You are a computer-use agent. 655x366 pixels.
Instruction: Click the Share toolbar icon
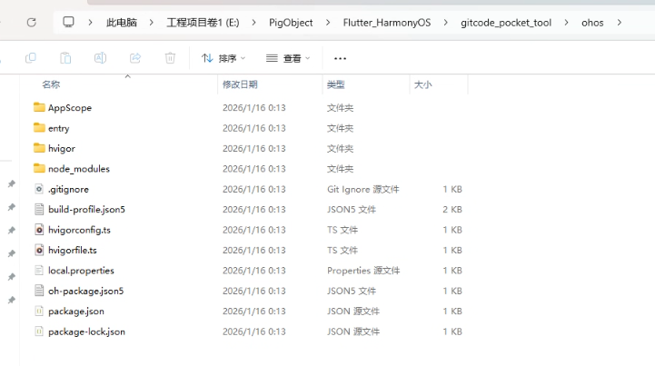coord(135,58)
